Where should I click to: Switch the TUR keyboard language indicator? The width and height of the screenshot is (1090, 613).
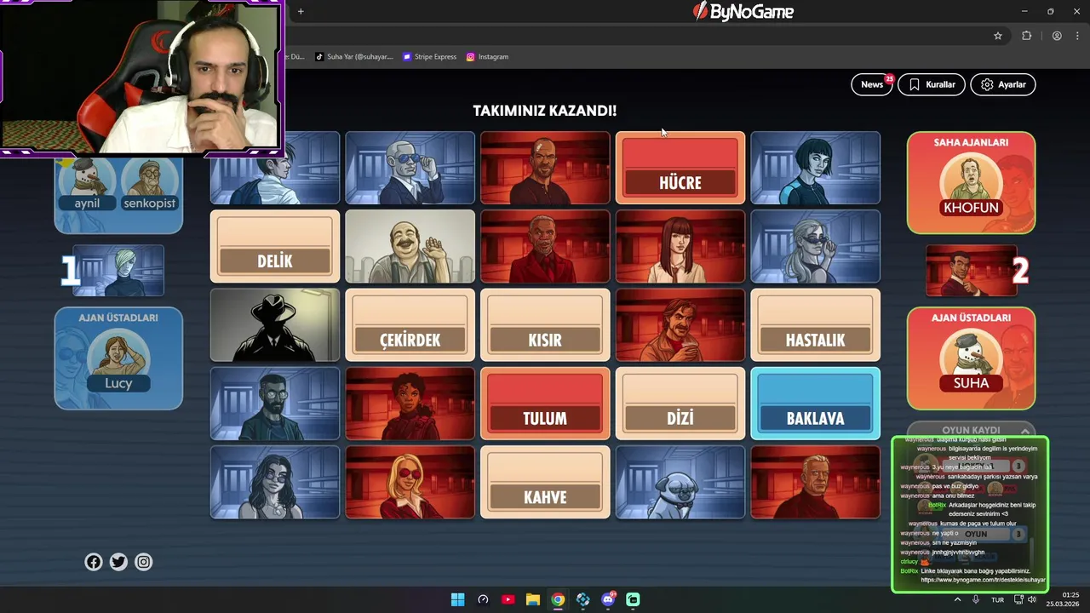tap(997, 599)
